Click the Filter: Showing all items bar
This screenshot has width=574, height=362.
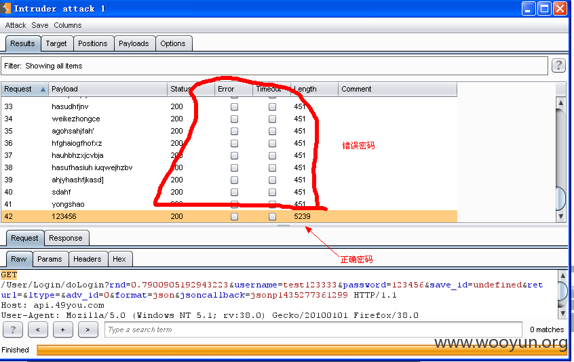tap(275, 66)
